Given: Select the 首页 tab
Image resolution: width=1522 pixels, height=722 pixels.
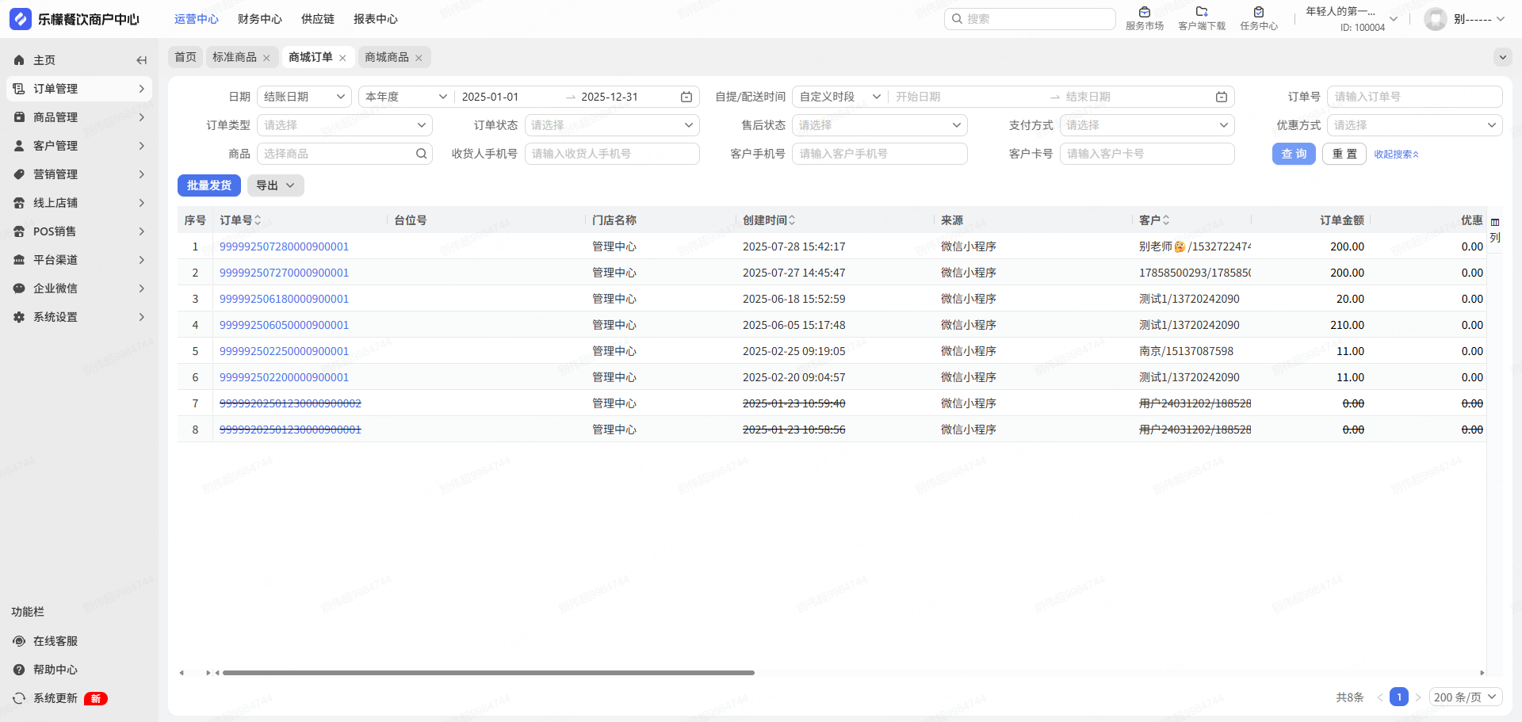Looking at the screenshot, I should [185, 57].
